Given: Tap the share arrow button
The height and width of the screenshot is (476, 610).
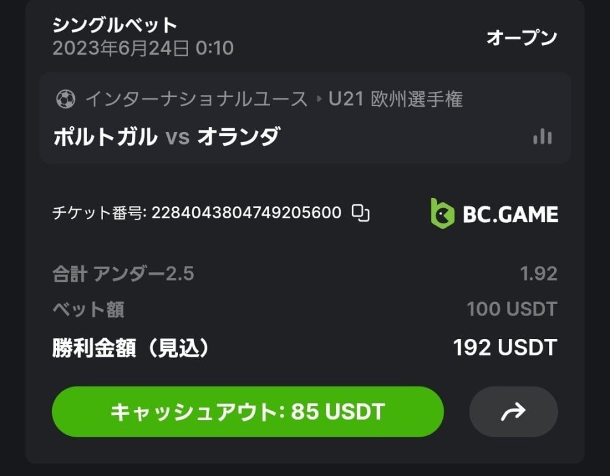Looking at the screenshot, I should coord(513,412).
